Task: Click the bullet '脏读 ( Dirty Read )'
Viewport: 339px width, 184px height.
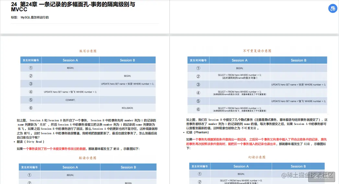Action: pos(30,142)
